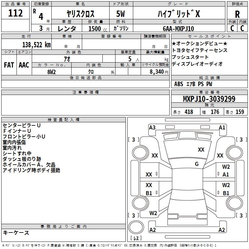The image size is (249, 249).
Task: Click inspector note センターピラーU
Action: coord(21,125)
